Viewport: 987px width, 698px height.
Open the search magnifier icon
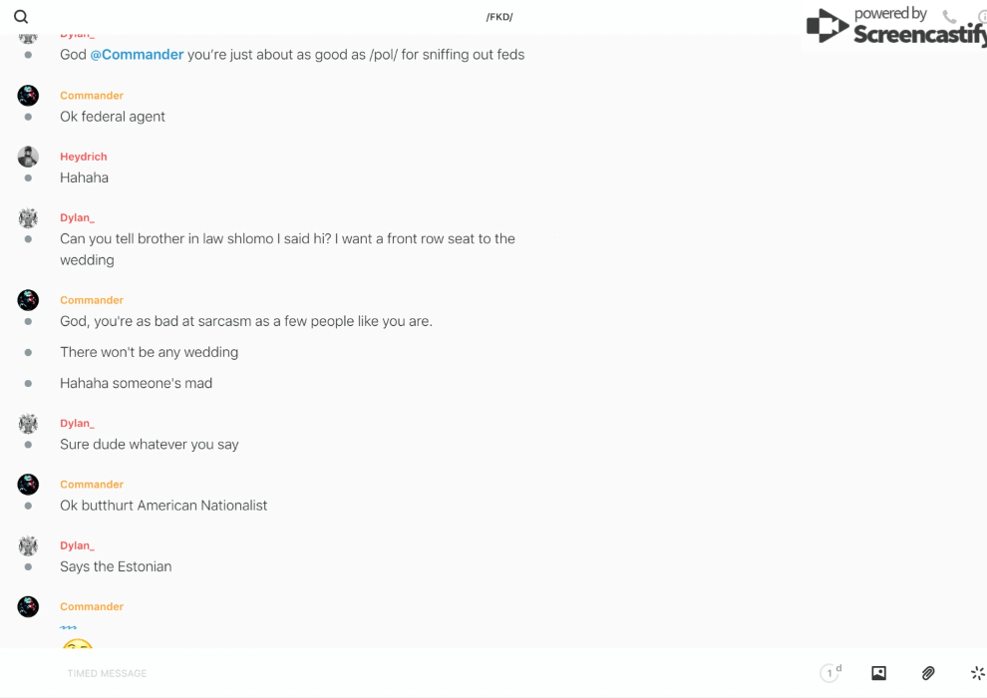(x=21, y=17)
